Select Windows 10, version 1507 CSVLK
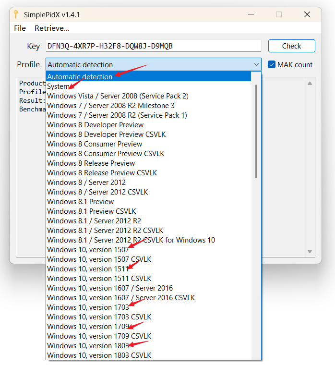 [x=148, y=259]
